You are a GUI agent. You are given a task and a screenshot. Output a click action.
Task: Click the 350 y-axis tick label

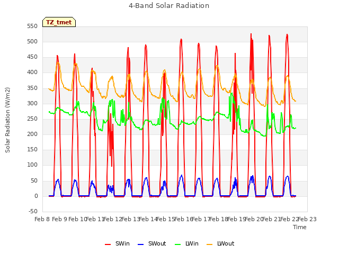(x=32, y=88)
